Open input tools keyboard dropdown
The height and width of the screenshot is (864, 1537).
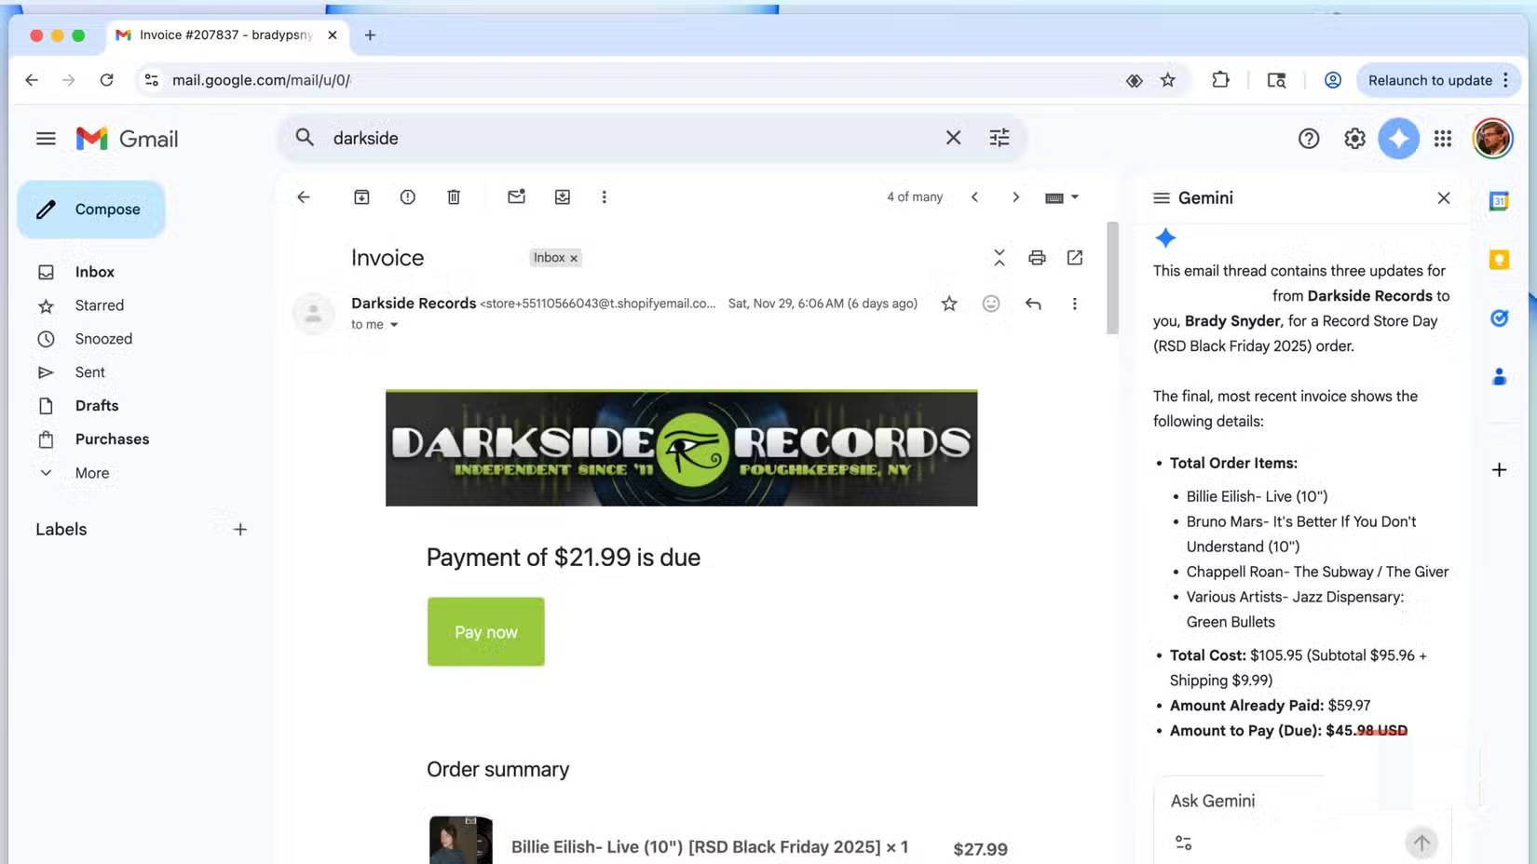point(1062,197)
